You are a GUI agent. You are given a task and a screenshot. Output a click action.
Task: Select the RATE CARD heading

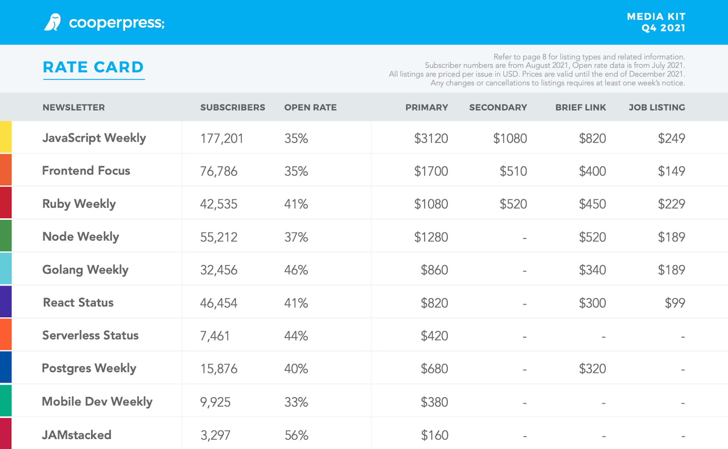93,67
